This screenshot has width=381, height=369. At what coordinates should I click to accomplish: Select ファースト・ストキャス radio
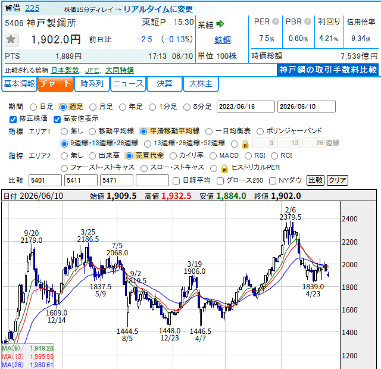coord(64,168)
